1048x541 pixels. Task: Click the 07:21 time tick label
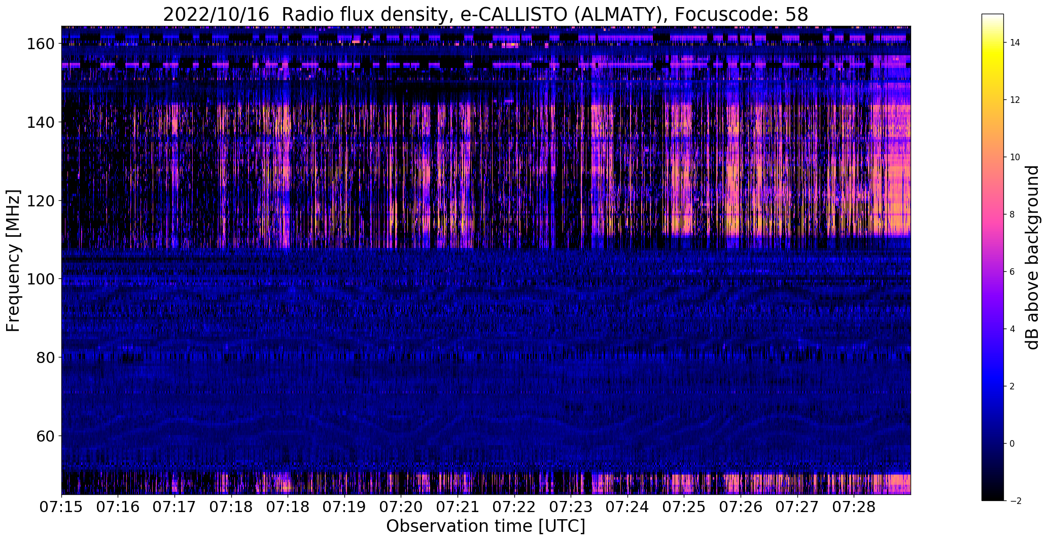coord(458,507)
